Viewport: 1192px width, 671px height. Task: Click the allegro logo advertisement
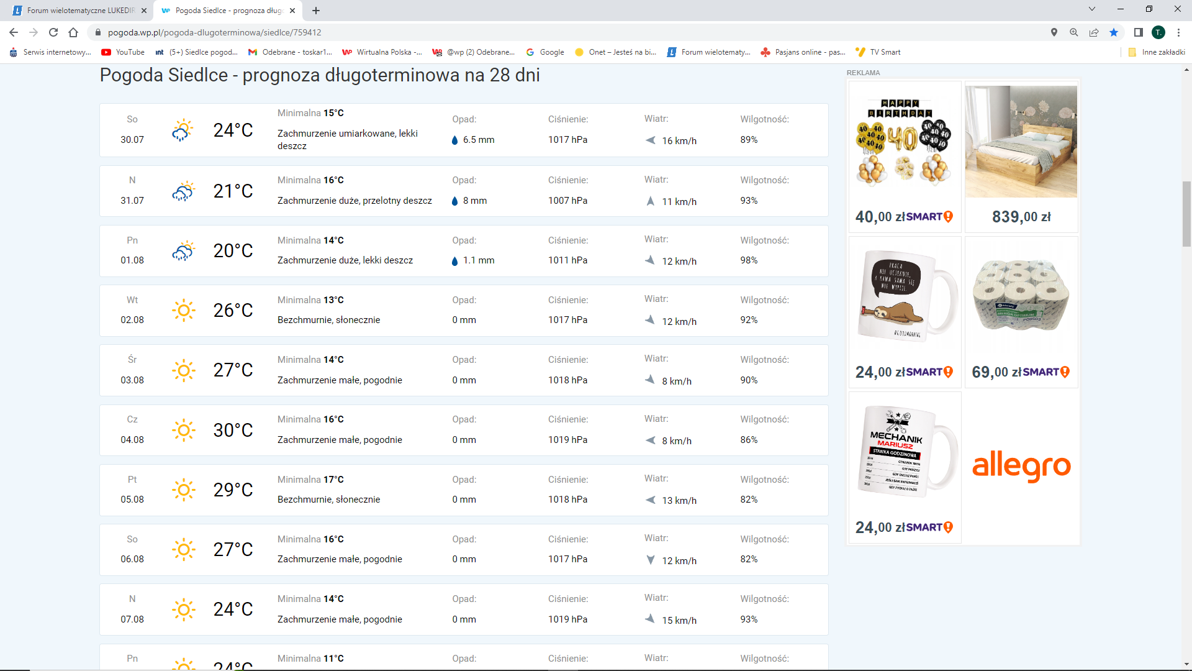tap(1021, 466)
